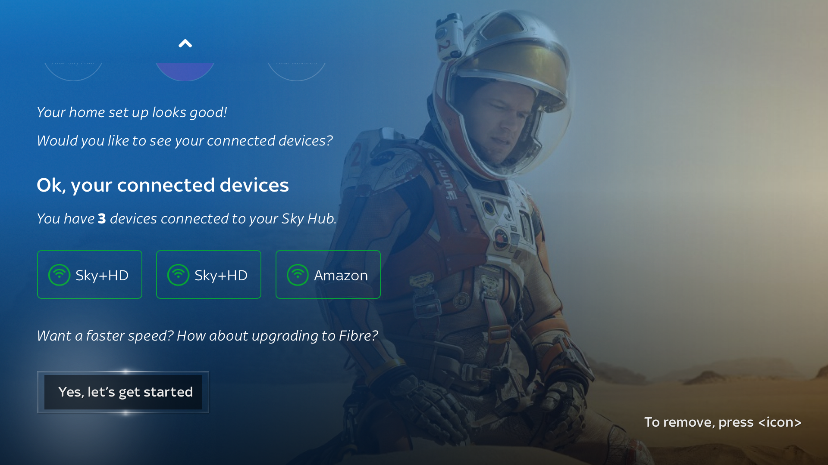
Task: Click the '<icon>' placeholder at bottom right
Action: 780,422
